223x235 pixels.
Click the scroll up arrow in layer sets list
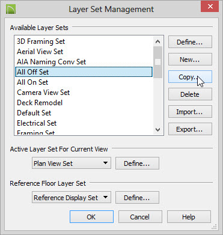point(158,41)
